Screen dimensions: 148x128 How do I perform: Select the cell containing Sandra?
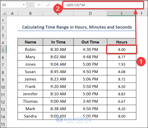click(30, 116)
